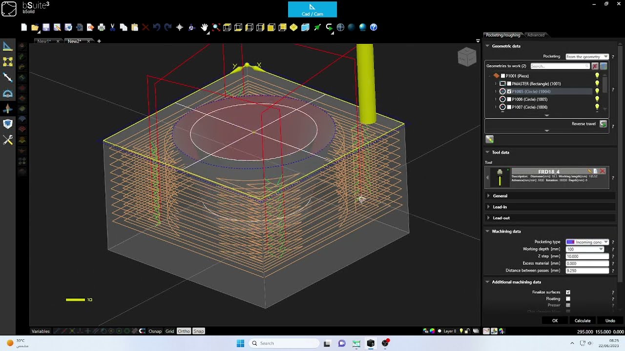
Task: Open the Help question mark icon in toolbar
Action: click(x=374, y=27)
